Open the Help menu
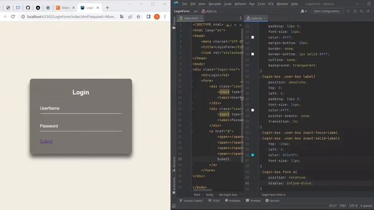The width and height of the screenshot is (374, 210). pyautogui.click(x=295, y=4)
